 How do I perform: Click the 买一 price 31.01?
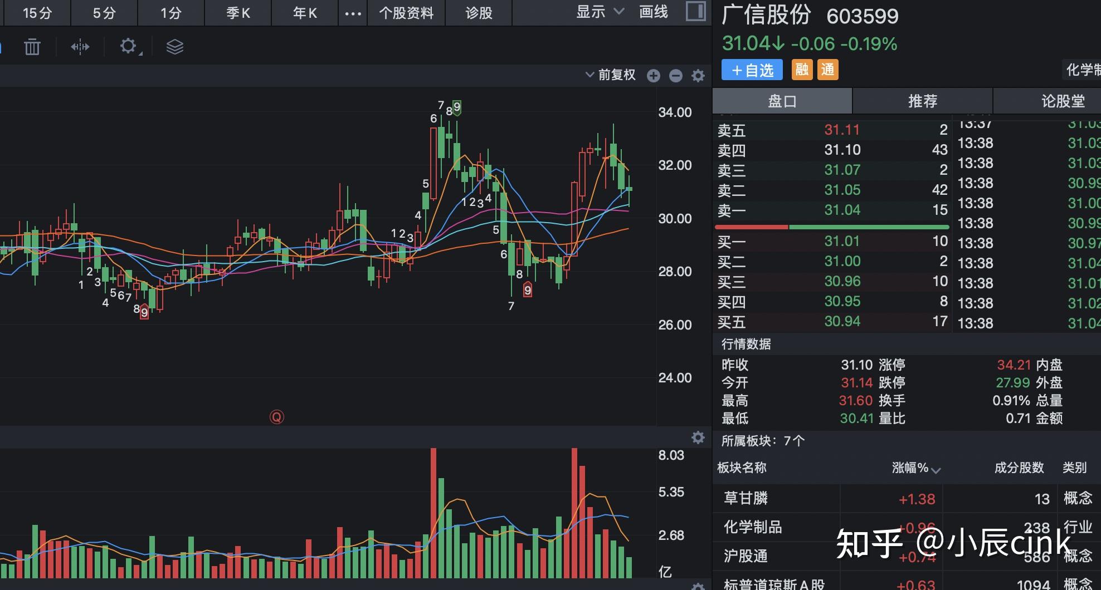(842, 241)
